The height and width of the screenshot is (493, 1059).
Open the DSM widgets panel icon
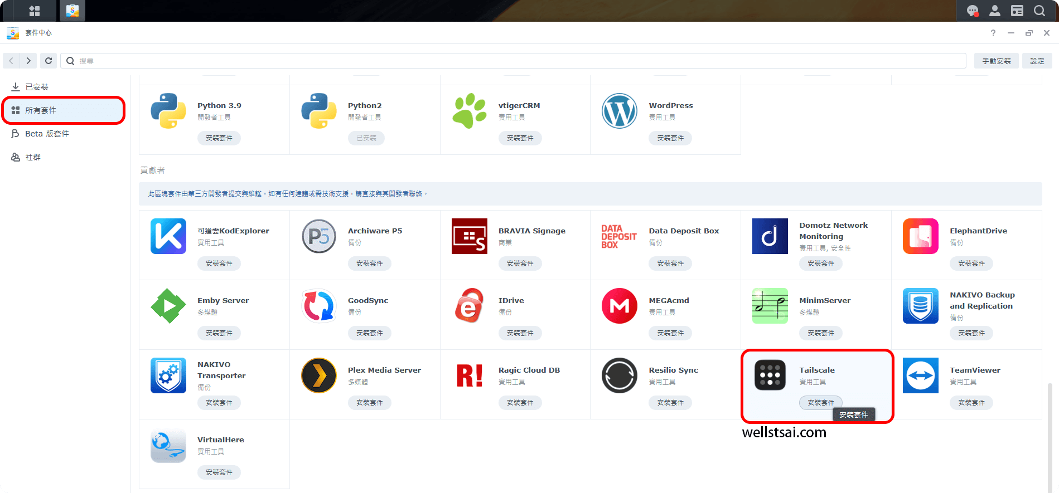tap(1017, 11)
